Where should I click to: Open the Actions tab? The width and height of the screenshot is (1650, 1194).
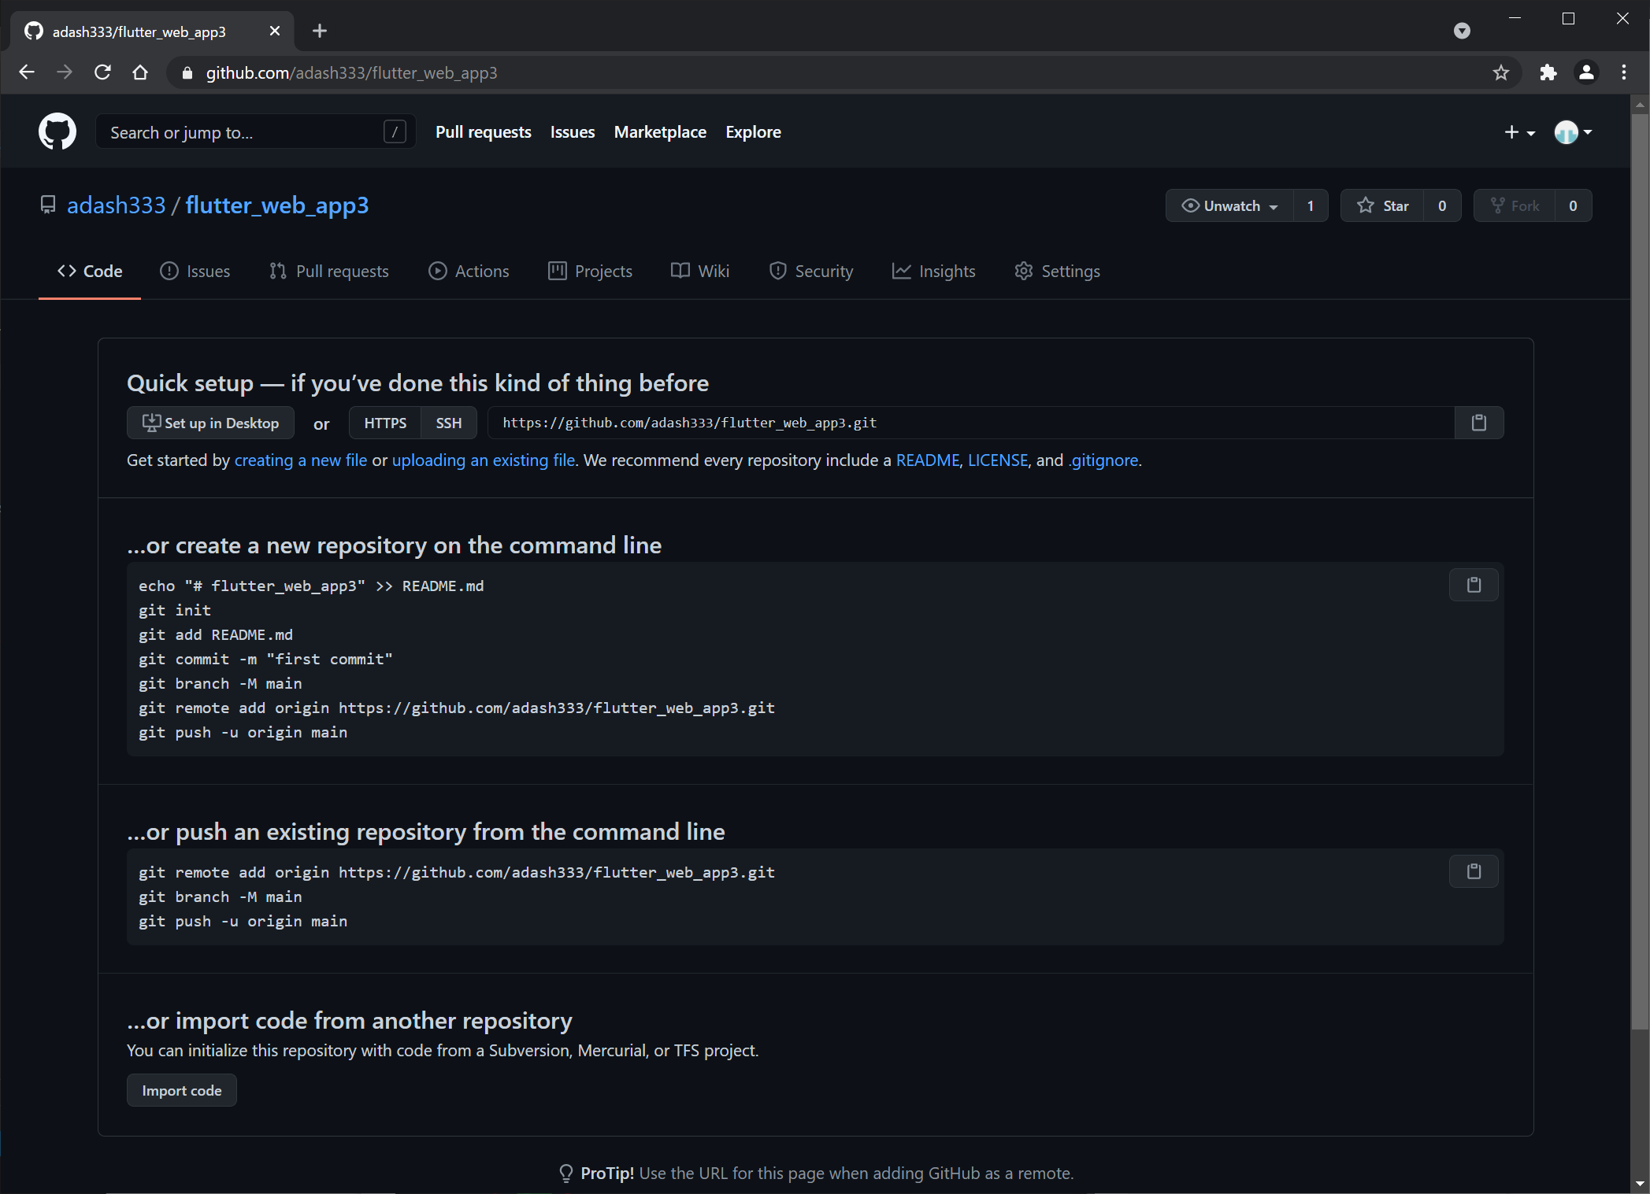coord(469,271)
